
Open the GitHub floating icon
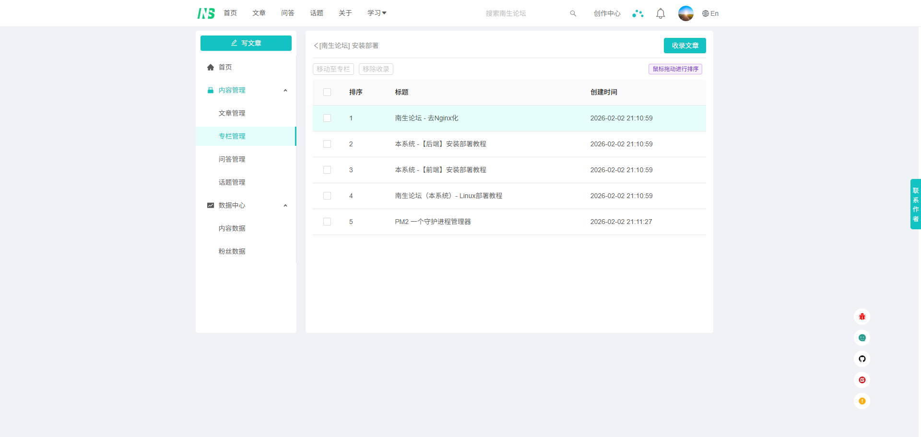pyautogui.click(x=862, y=359)
